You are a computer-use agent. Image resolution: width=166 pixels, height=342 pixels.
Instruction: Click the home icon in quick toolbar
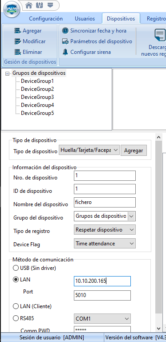[29, 5]
